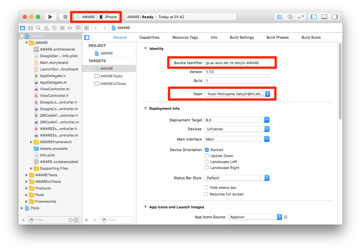Viewport: 361px width, 251px height.
Task: Open the Test navigator
Action: click(x=54, y=28)
